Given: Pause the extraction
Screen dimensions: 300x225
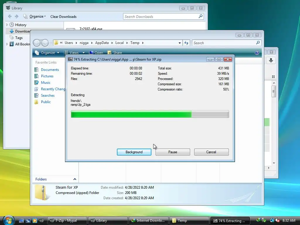Looking at the screenshot, I should 173,152.
